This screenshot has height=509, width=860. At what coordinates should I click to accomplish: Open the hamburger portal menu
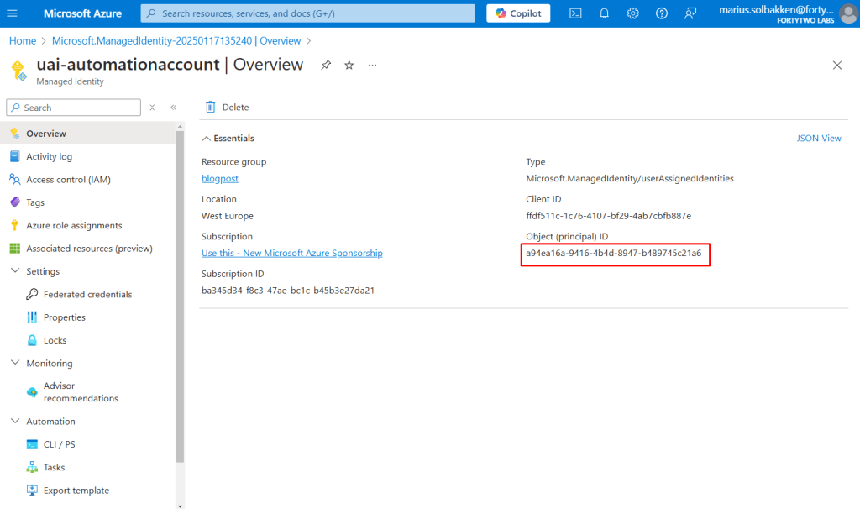(x=14, y=13)
